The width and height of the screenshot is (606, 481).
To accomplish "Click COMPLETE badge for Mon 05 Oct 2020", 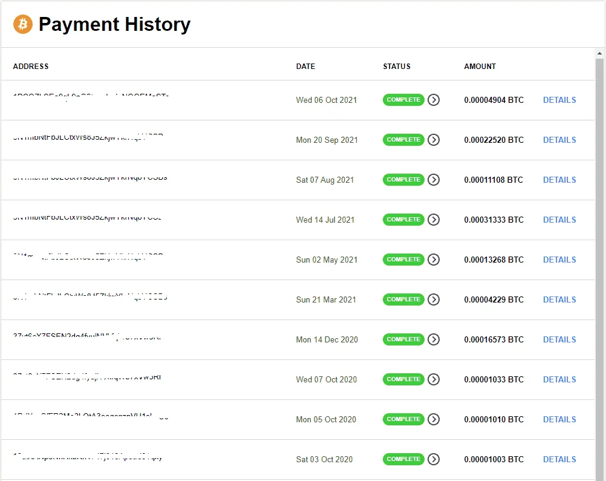I will coord(403,419).
